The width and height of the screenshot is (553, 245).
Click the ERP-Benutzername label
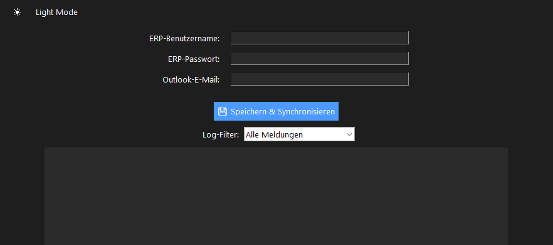coord(184,38)
